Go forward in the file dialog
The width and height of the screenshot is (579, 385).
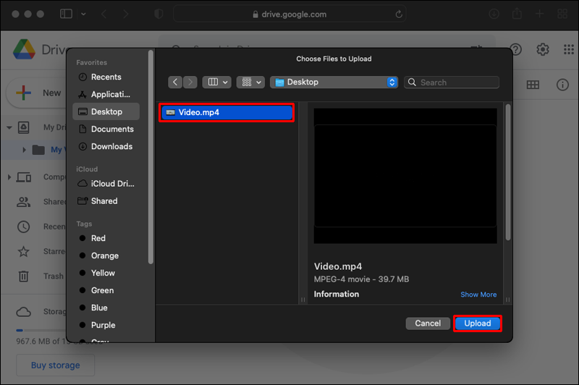click(x=190, y=82)
